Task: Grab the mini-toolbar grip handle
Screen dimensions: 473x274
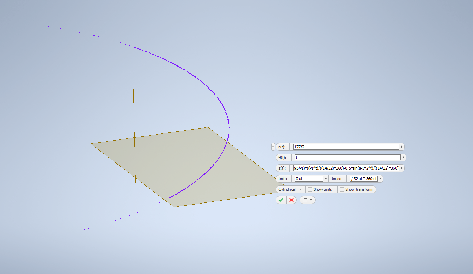Action: pyautogui.click(x=273, y=147)
